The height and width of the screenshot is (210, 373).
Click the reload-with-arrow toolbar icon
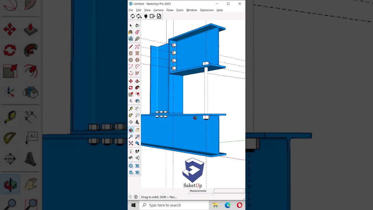[x=139, y=16]
